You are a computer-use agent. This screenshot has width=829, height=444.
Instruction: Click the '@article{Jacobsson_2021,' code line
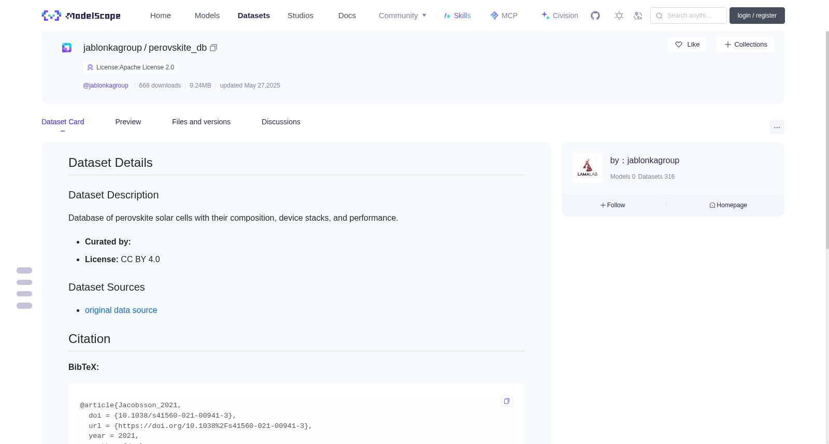click(131, 405)
